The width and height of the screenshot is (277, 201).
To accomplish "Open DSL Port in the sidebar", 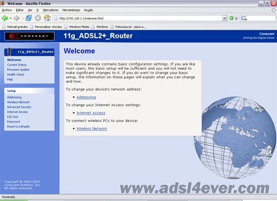I will 12,116.
